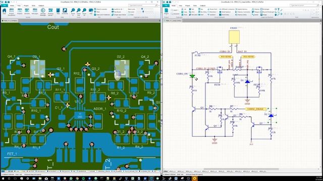
Task: Open the Filter panel in PCB ribbon
Action: (x=97, y=12)
